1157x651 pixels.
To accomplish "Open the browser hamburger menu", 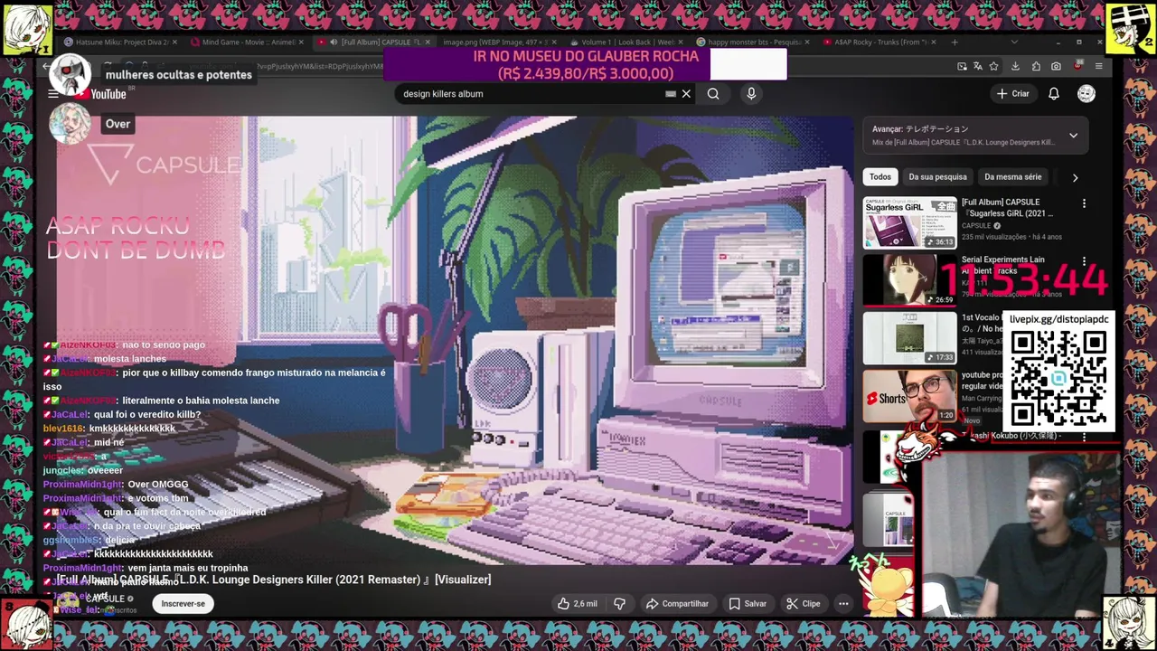I will point(1098,66).
